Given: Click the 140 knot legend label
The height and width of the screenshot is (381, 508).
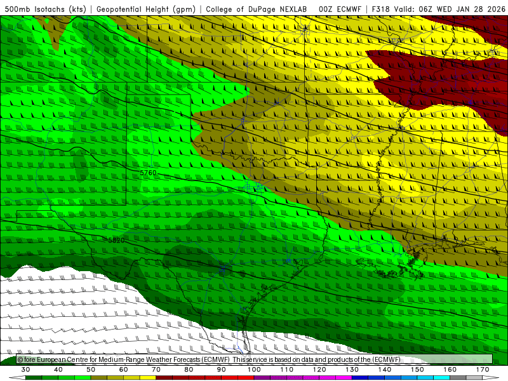Looking at the screenshot, I should (385, 370).
